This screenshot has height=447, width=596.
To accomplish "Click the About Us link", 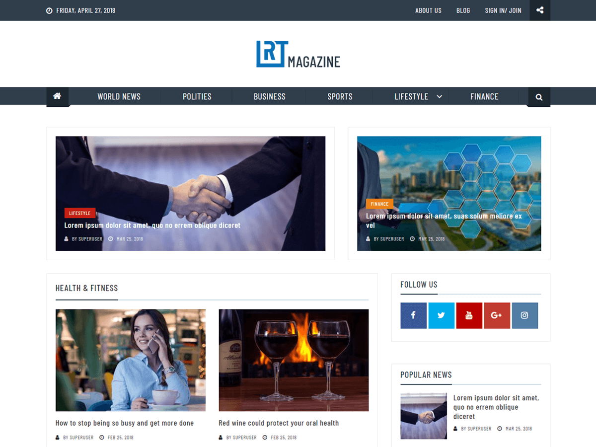I will point(428,10).
